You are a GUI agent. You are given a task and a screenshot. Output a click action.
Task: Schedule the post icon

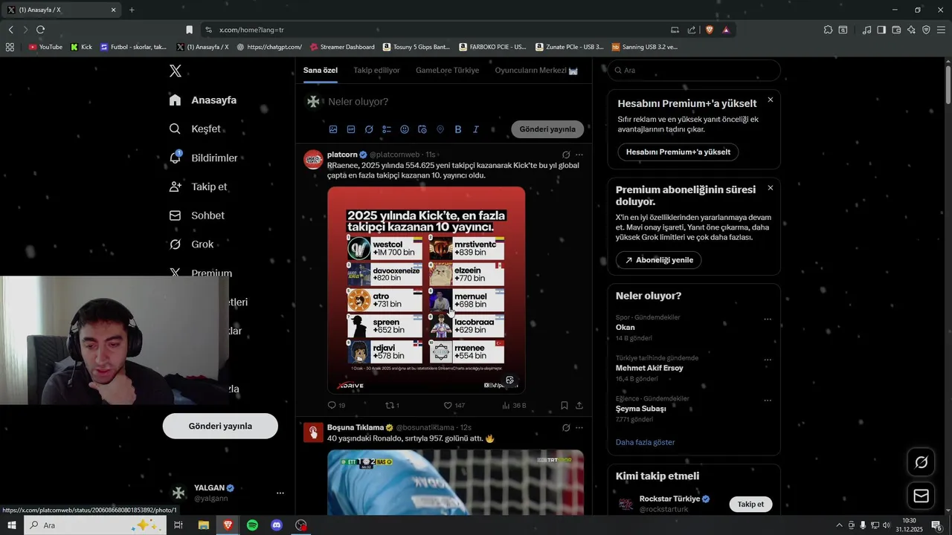click(x=422, y=129)
